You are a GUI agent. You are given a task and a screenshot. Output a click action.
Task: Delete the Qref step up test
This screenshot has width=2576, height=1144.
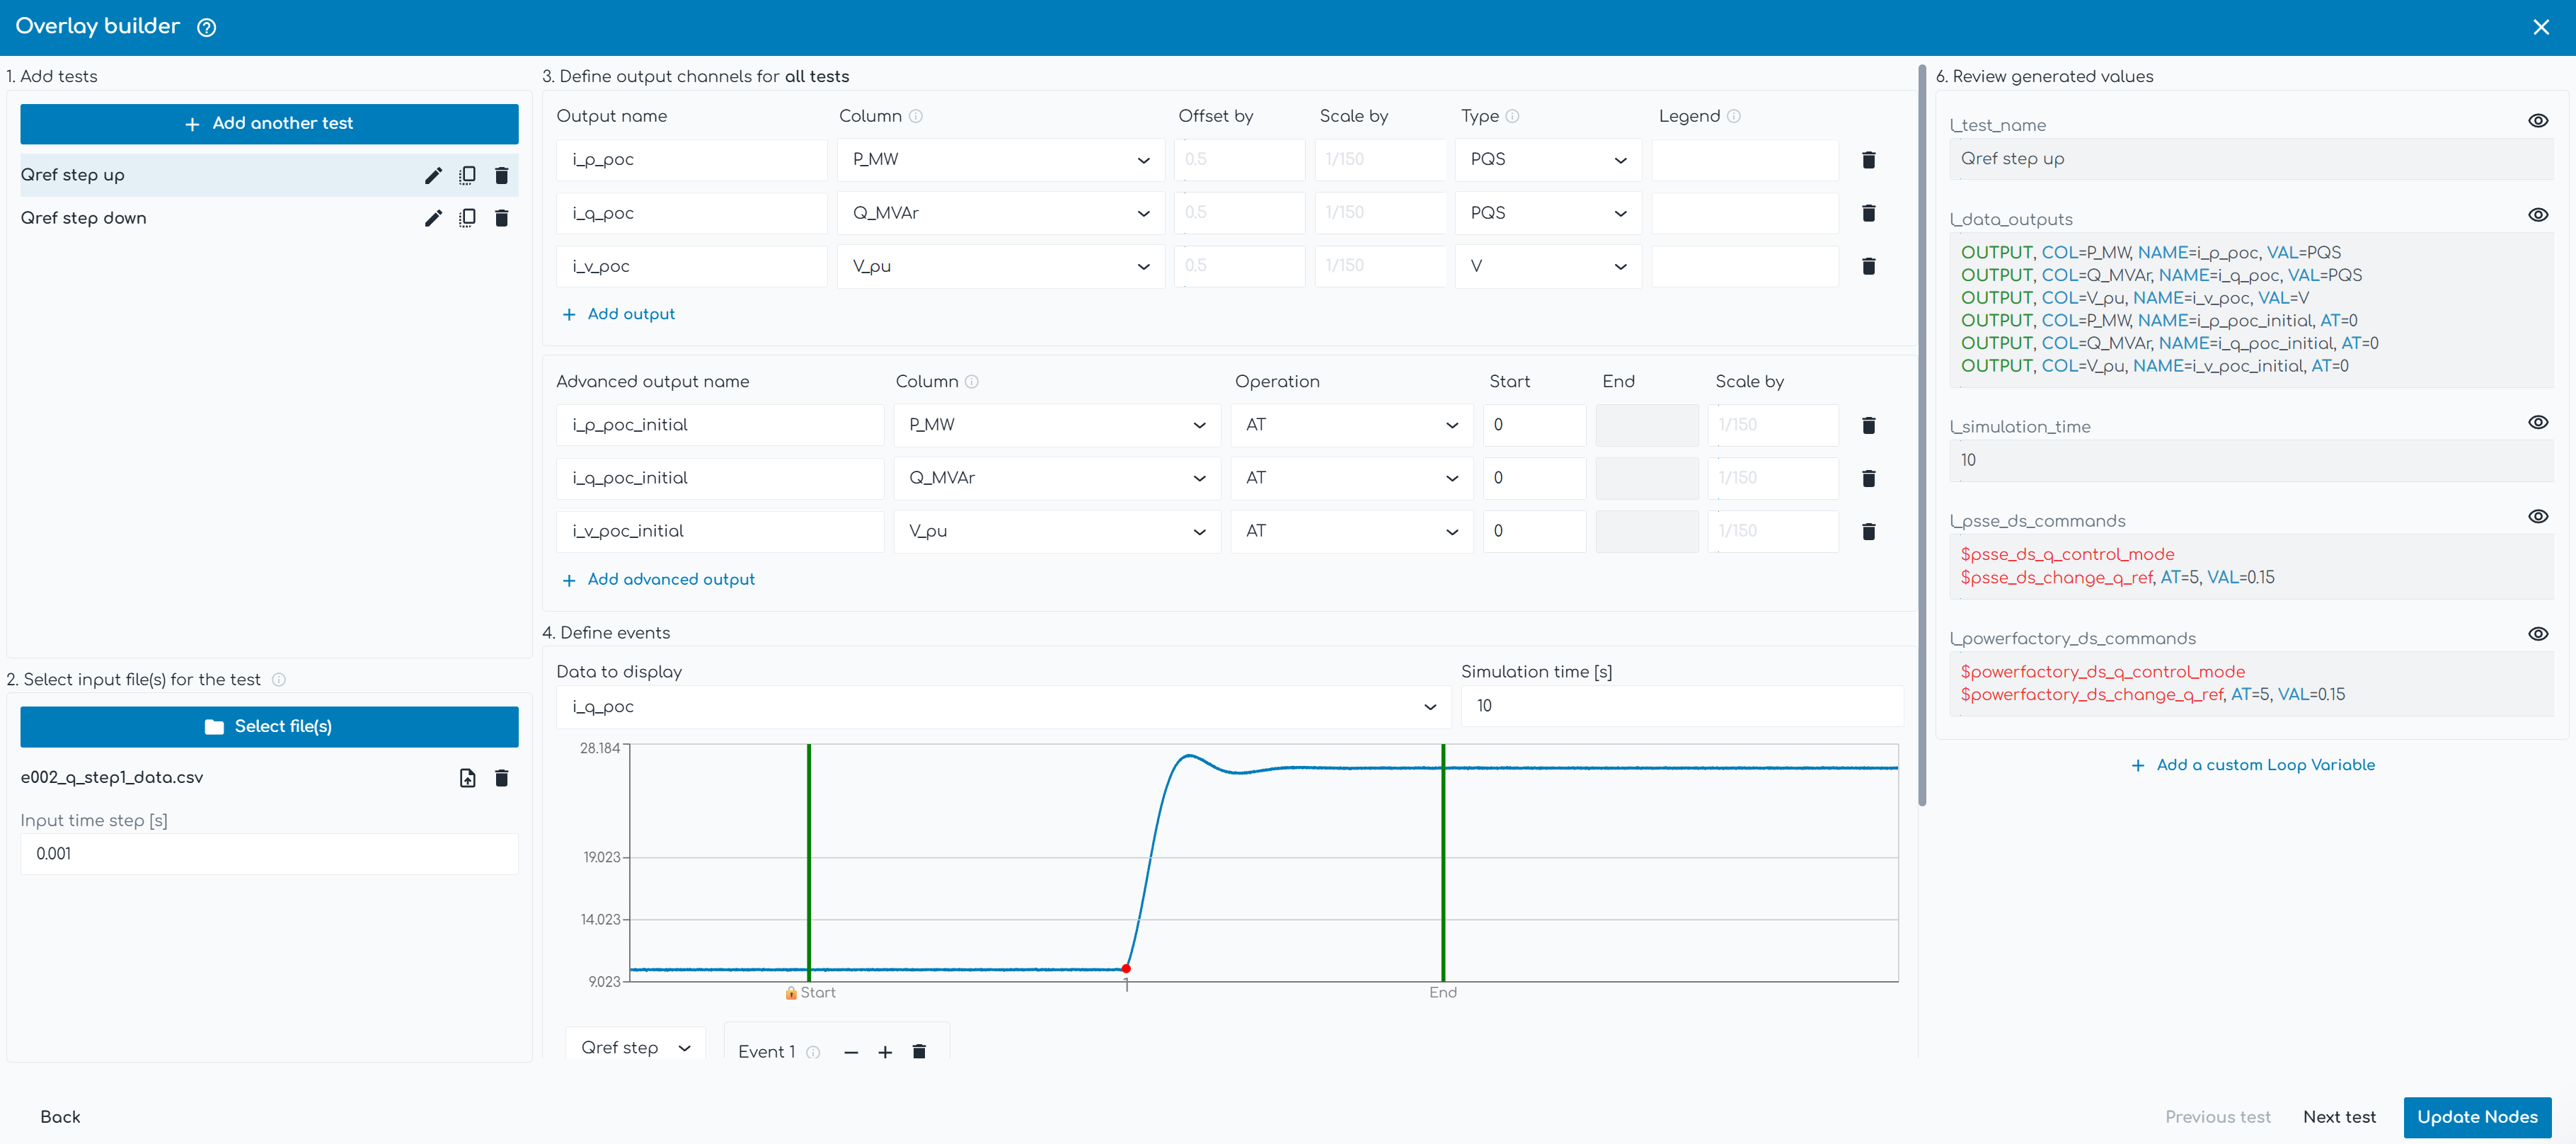[502, 175]
